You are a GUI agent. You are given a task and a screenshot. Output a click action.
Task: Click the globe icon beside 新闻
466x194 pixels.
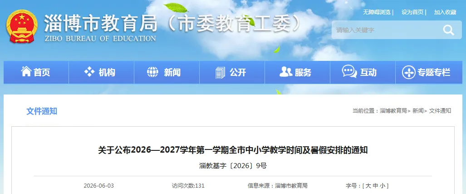pyautogui.click(x=152, y=72)
